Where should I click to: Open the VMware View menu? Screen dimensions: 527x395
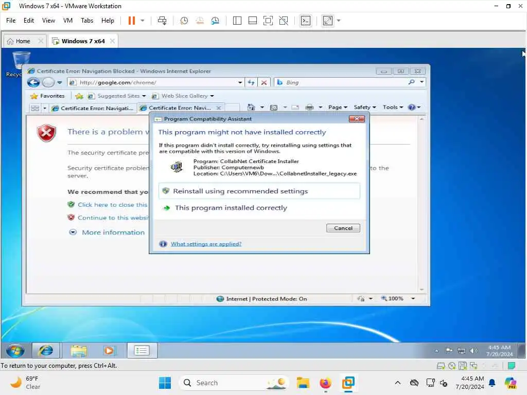[48, 21]
